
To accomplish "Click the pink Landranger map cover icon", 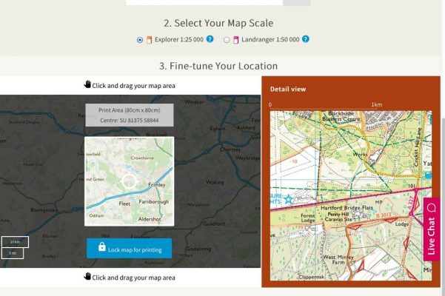I will click(x=236, y=40).
